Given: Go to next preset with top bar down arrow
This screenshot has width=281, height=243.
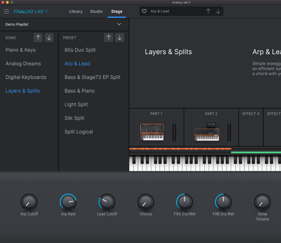Looking at the screenshot, I should pos(218,11).
